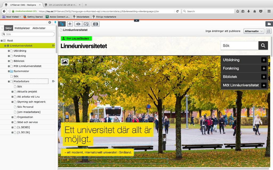The width and height of the screenshot is (273, 170).
Task: Click the hero image edit icon
Action: (x=65, y=62)
